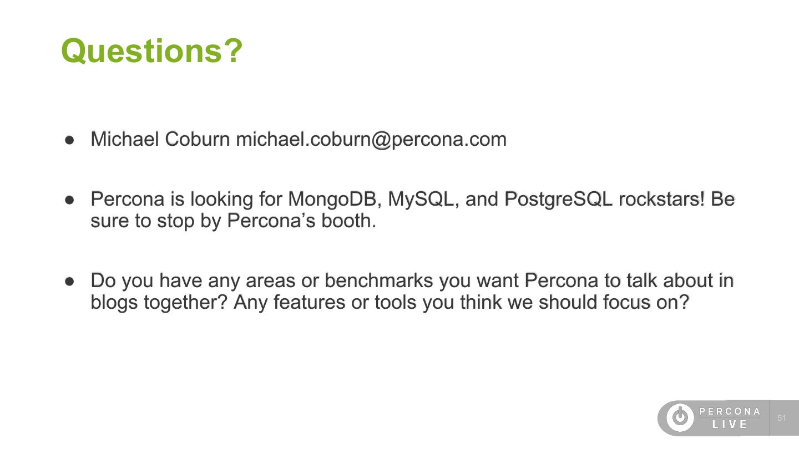Select slide number 51
Viewport: 799px width, 449px height.
782,418
